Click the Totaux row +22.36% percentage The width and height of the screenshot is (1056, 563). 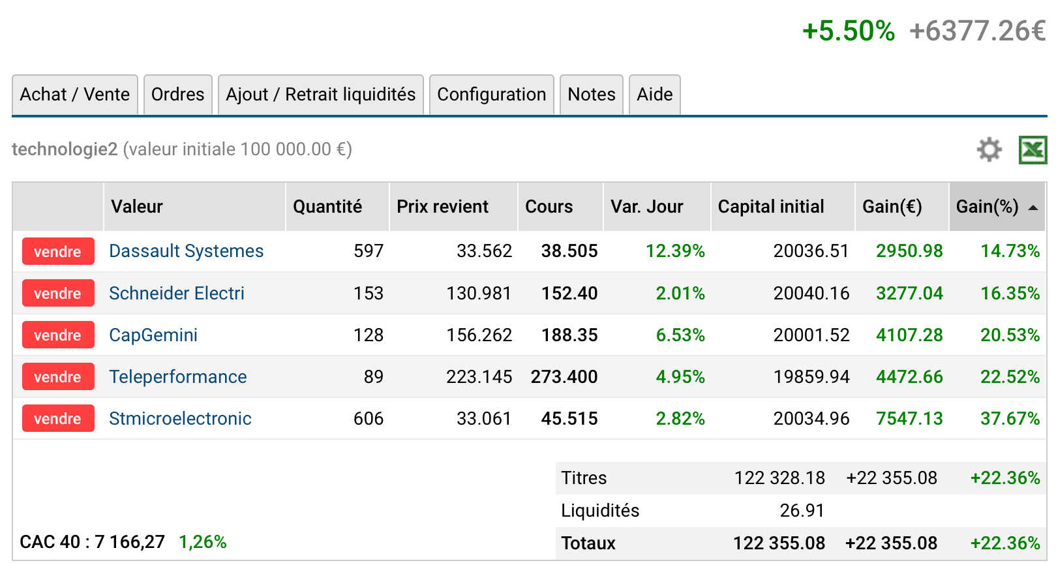coord(1005,543)
